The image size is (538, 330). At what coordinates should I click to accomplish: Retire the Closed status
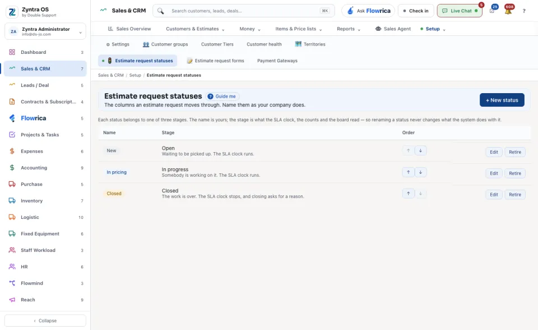[514, 195]
